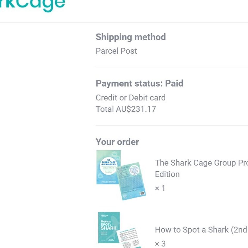This screenshot has width=248, height=248.
Task: Open How to Spot a Shark (2nd product title
Action: click(x=201, y=230)
